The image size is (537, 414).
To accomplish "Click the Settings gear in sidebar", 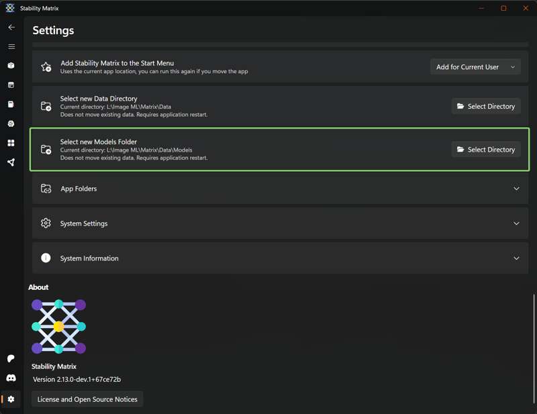I will point(11,399).
